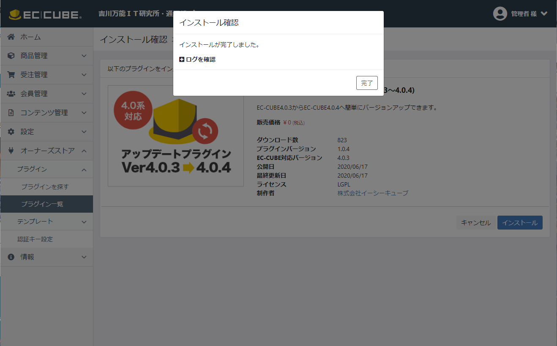Expand the テンプレート submenu chevron
Image resolution: width=557 pixels, height=346 pixels.
point(84,222)
